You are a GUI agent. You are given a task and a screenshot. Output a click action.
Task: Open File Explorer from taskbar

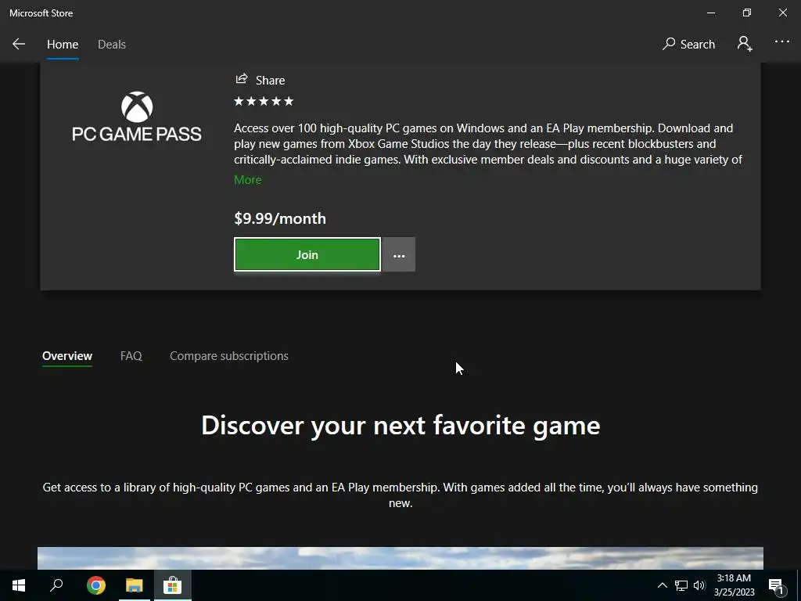pos(135,585)
